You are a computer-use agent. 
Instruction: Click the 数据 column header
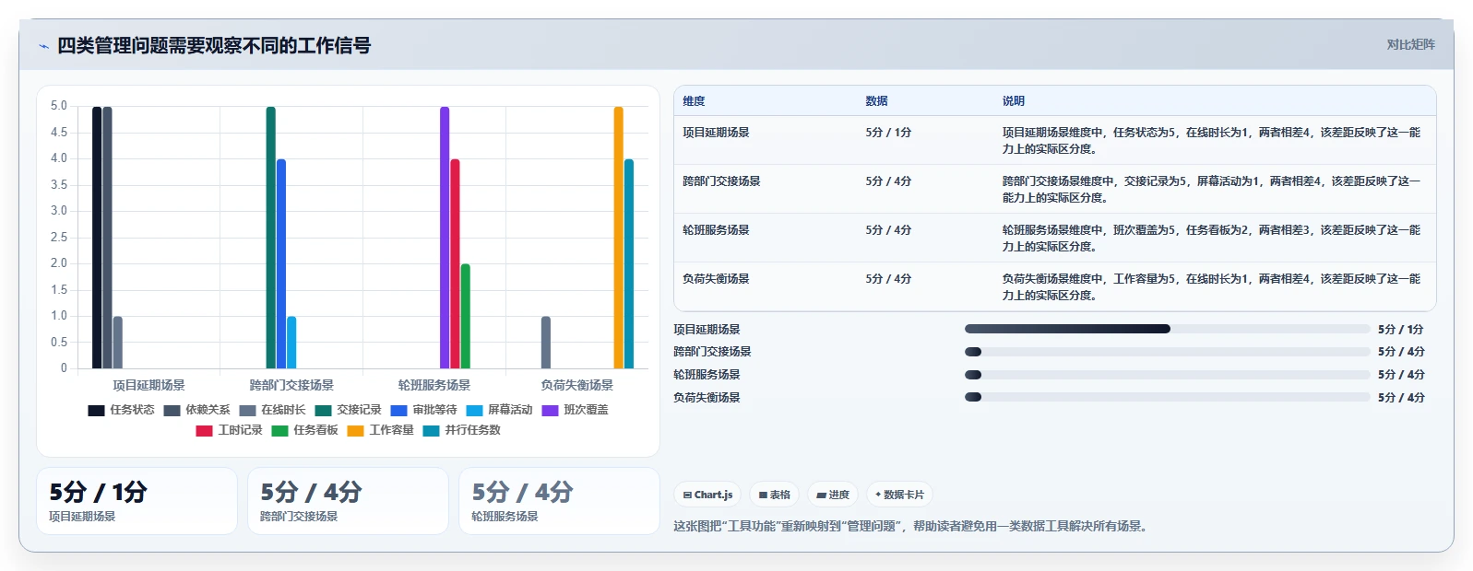[876, 101]
